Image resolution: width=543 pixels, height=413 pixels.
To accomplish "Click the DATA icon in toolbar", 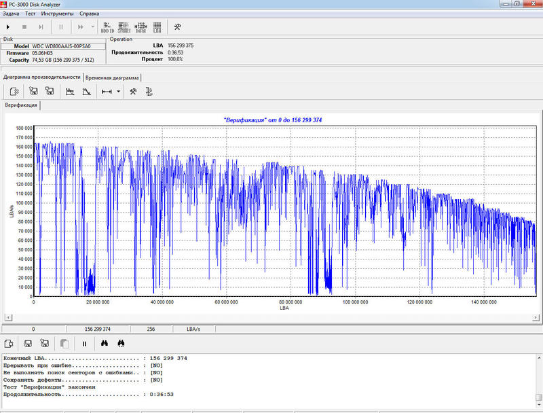I will click(141, 26).
